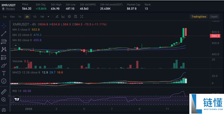Click the RSI 14 indicator label
Image resolution: width=224 pixels, height=114 pixels.
17,91
